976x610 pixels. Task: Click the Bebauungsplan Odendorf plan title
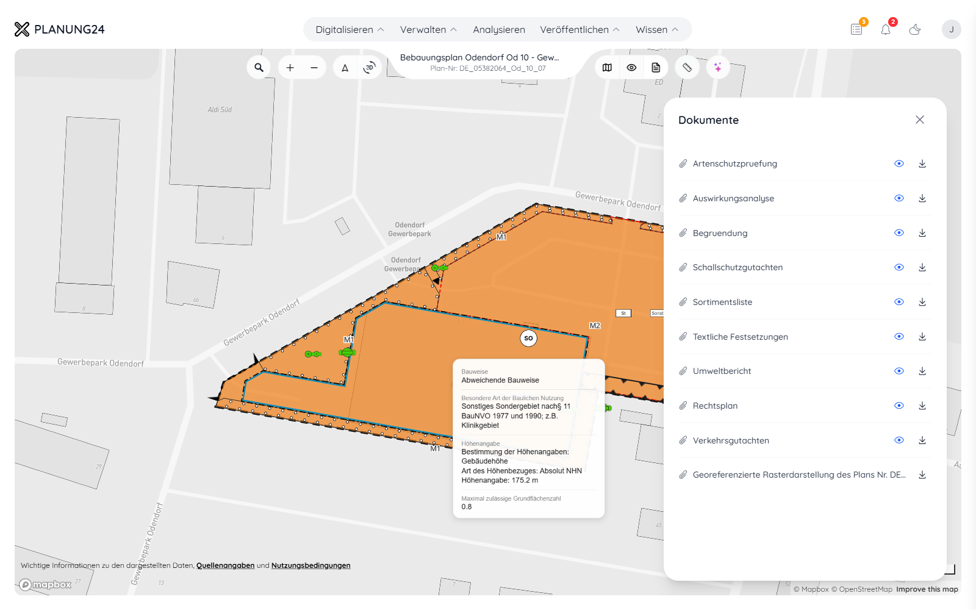[479, 57]
